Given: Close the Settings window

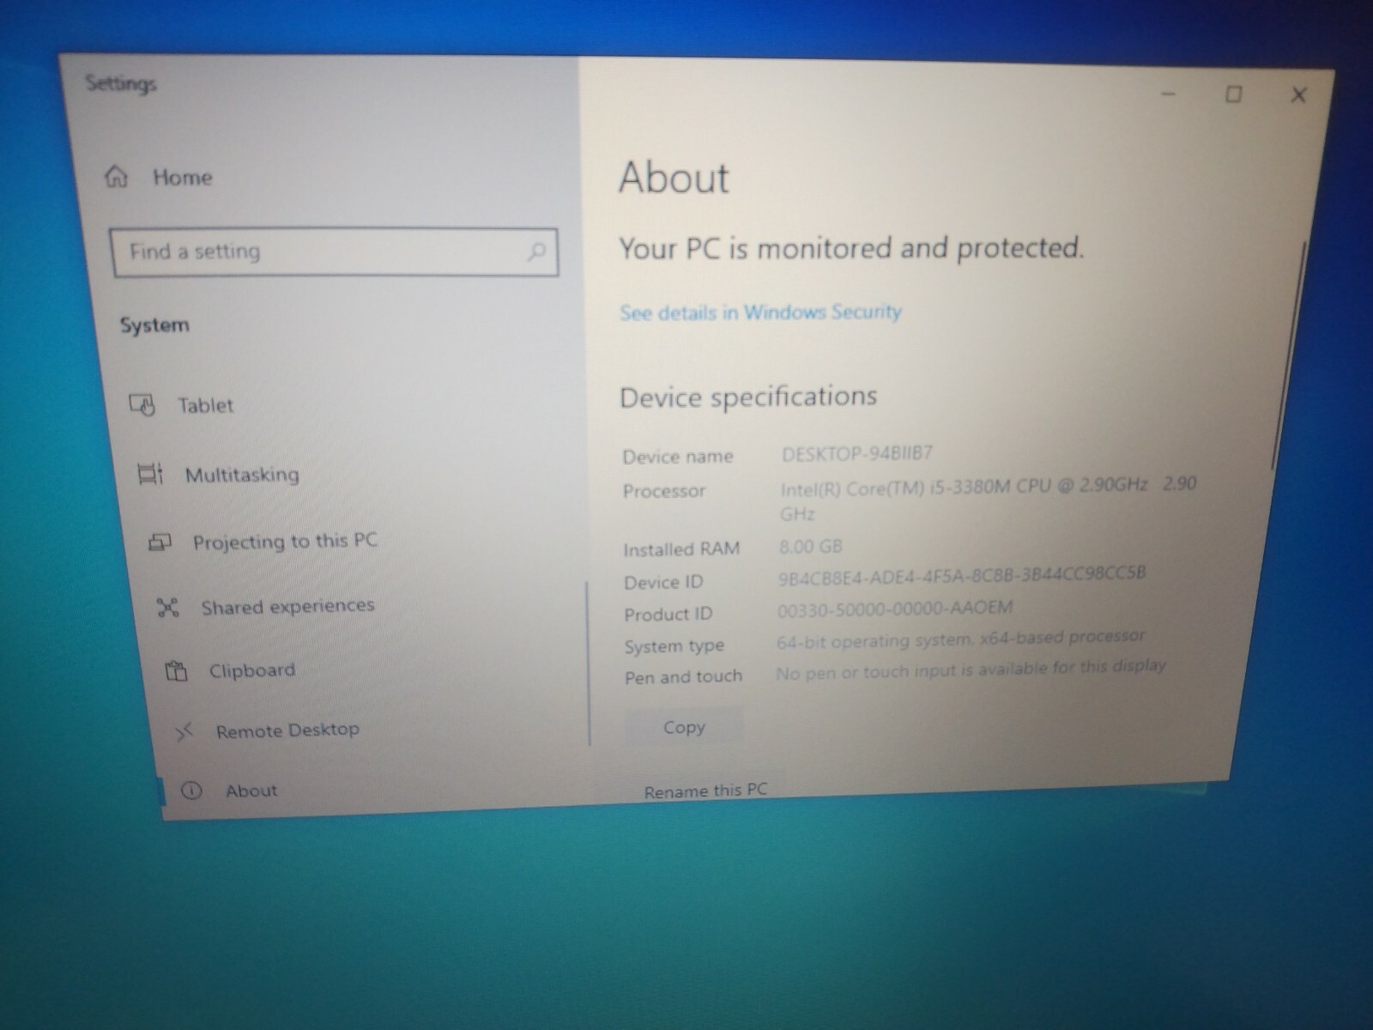Looking at the screenshot, I should pyautogui.click(x=1298, y=94).
